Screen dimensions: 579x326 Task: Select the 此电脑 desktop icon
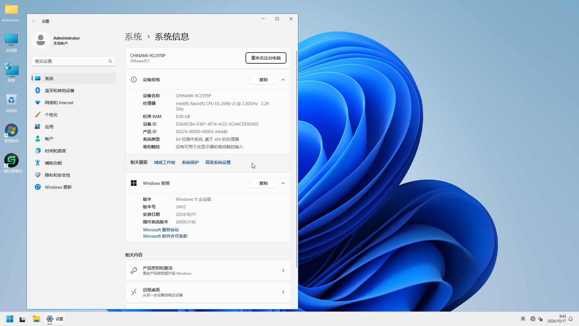11,43
